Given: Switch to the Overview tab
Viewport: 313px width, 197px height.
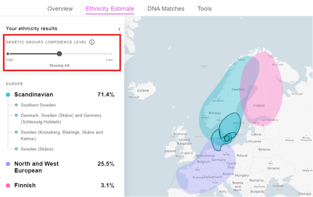Looking at the screenshot, I should click(60, 9).
